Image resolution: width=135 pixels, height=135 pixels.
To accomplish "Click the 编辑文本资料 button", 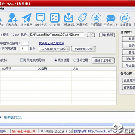I will 103,60.
